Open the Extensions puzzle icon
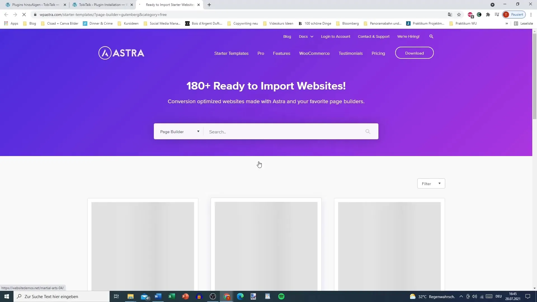This screenshot has width=537, height=302. pyautogui.click(x=488, y=15)
